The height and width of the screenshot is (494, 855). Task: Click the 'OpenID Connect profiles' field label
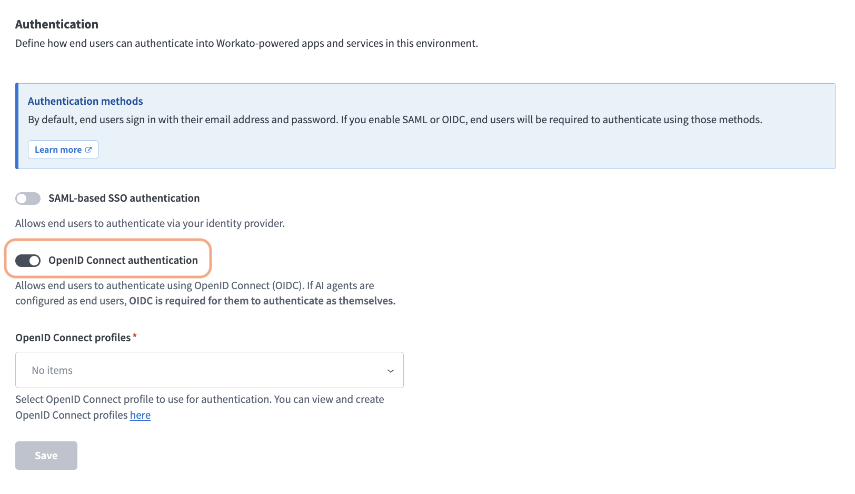point(73,338)
